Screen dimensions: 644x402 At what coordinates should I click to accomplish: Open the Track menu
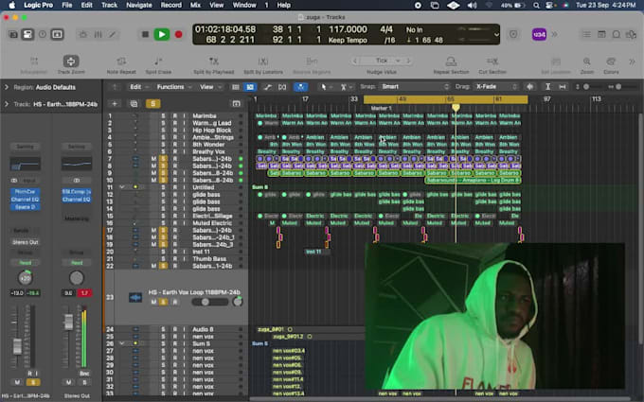(109, 6)
